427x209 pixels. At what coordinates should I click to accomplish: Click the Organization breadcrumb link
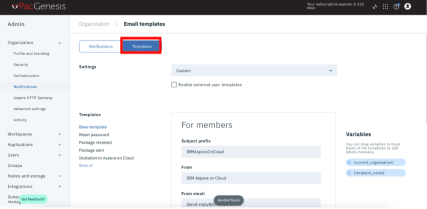click(x=94, y=24)
